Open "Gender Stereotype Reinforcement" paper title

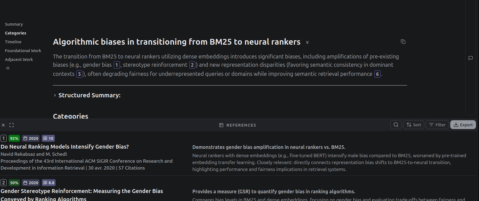[x=82, y=191]
